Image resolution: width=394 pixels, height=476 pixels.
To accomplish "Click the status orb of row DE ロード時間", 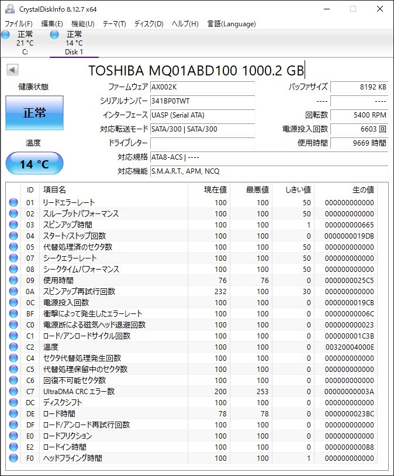I will point(13,413).
